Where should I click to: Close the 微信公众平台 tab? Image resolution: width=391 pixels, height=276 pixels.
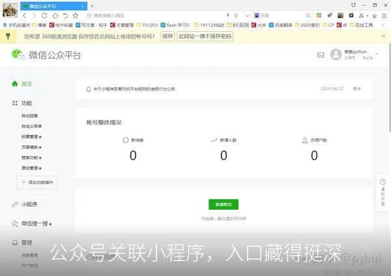[x=82, y=7]
